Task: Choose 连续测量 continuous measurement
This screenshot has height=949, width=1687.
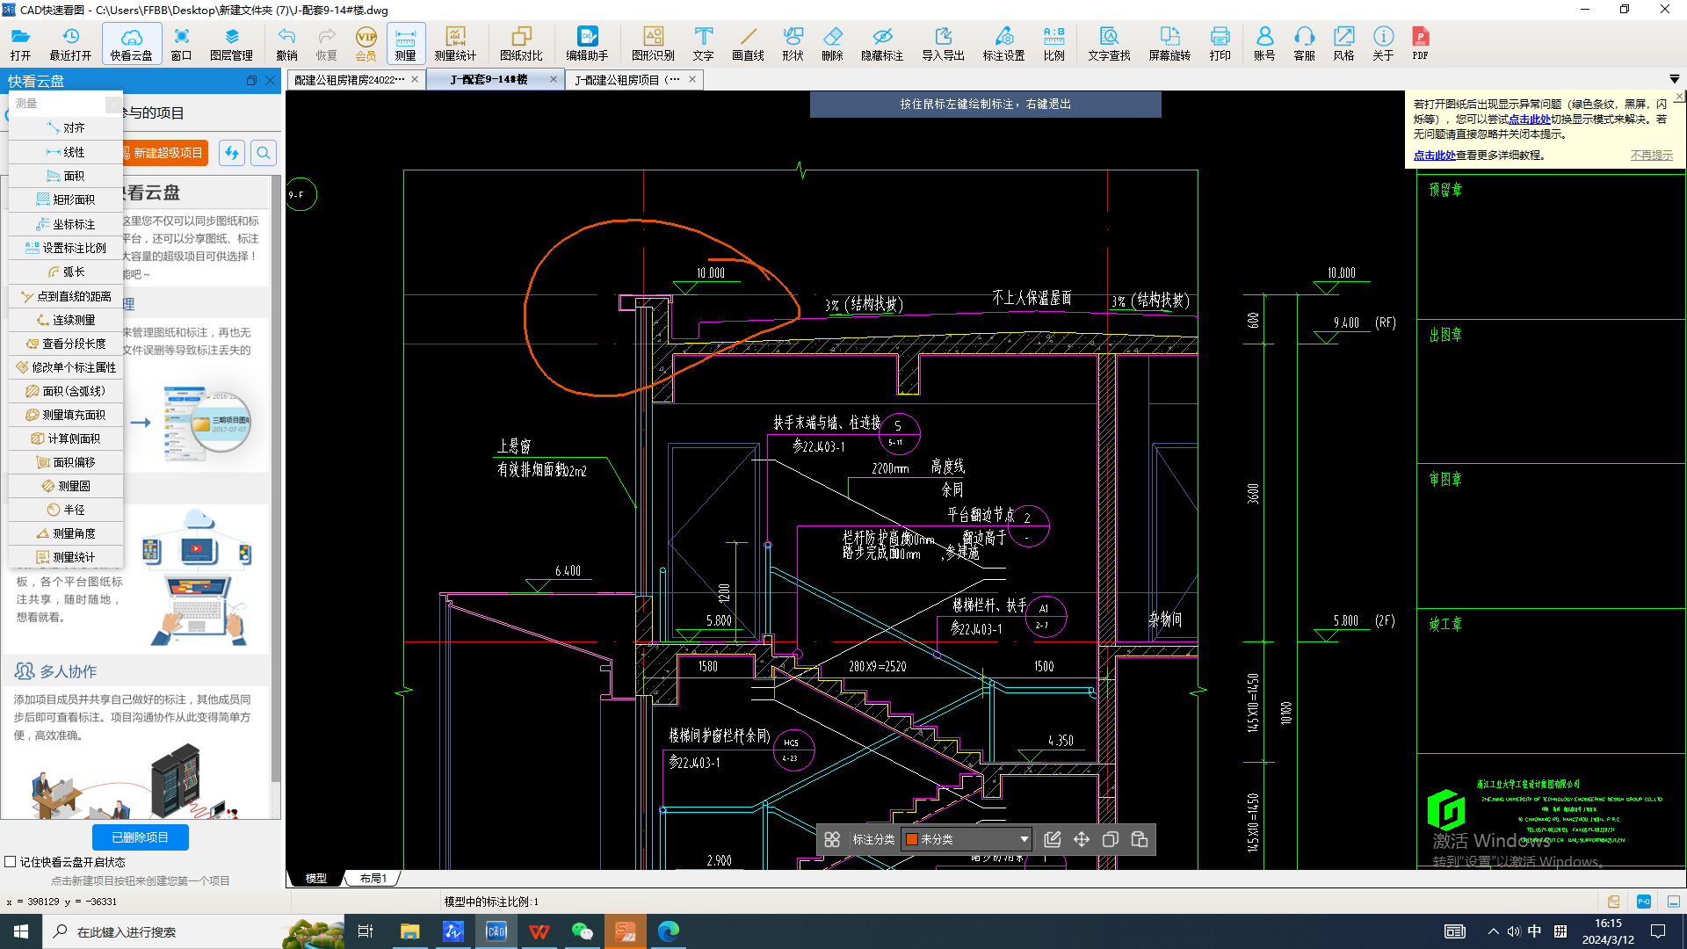Action: click(66, 320)
